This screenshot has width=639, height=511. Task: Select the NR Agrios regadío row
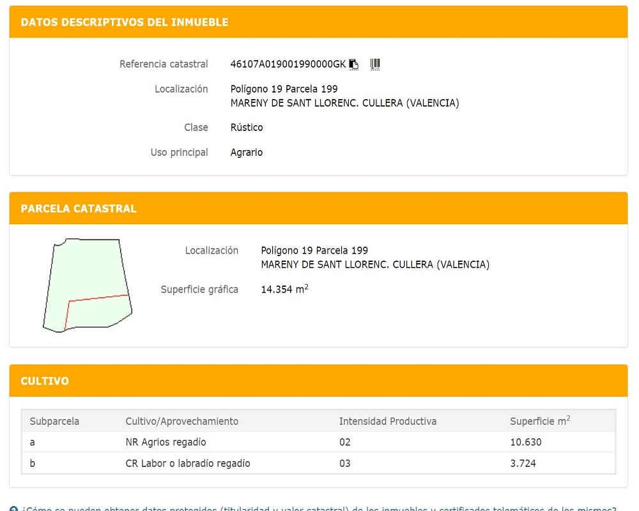point(166,442)
